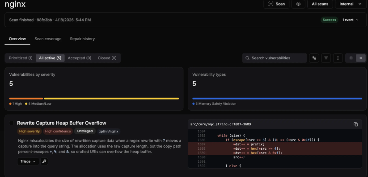Click the orange High severity bar segment
368x177 pixels.
(x=26, y=99)
